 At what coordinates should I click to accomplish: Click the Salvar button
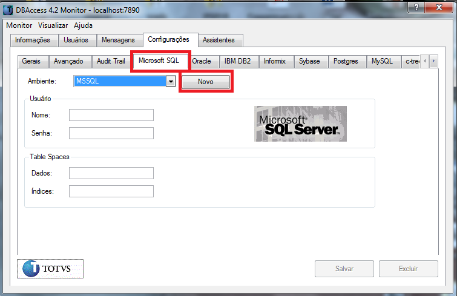pos(344,269)
